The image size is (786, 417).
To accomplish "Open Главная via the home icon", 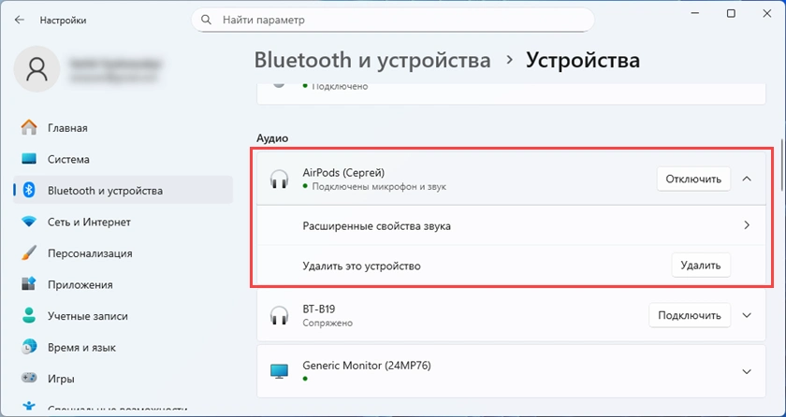I will tap(29, 128).
